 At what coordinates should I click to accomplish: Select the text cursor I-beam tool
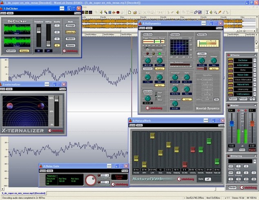pos(207,12)
